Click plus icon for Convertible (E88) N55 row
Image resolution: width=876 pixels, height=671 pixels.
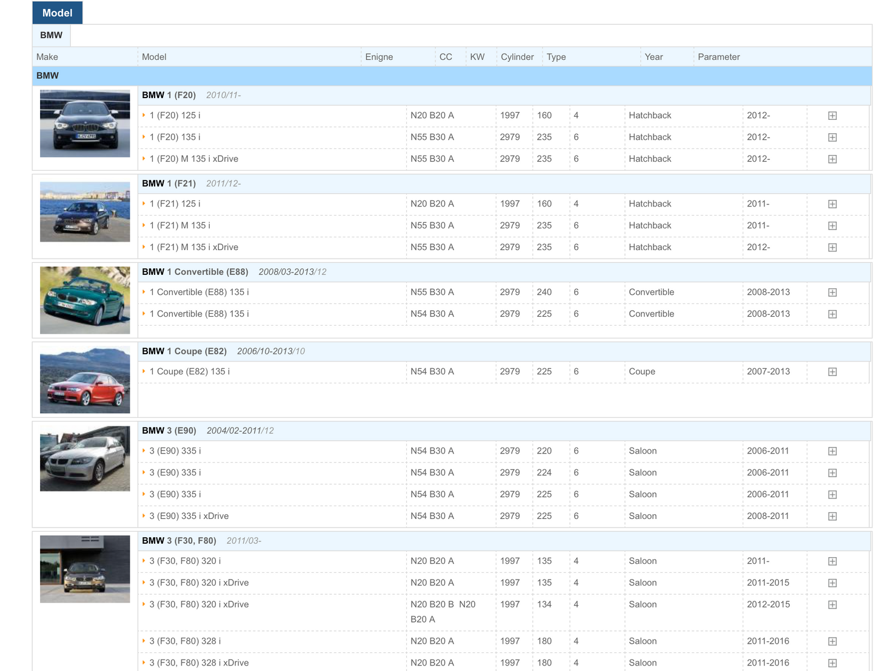832,293
